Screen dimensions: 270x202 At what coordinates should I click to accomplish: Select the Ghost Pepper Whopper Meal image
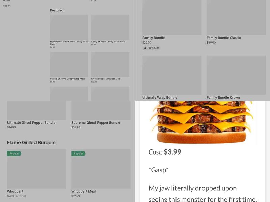coord(110,64)
